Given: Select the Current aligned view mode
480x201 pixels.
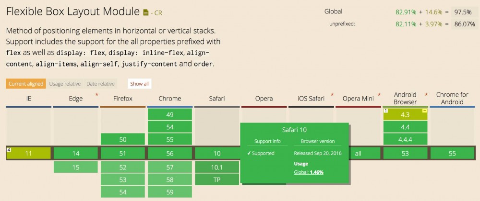Looking at the screenshot, I should click(x=26, y=84).
